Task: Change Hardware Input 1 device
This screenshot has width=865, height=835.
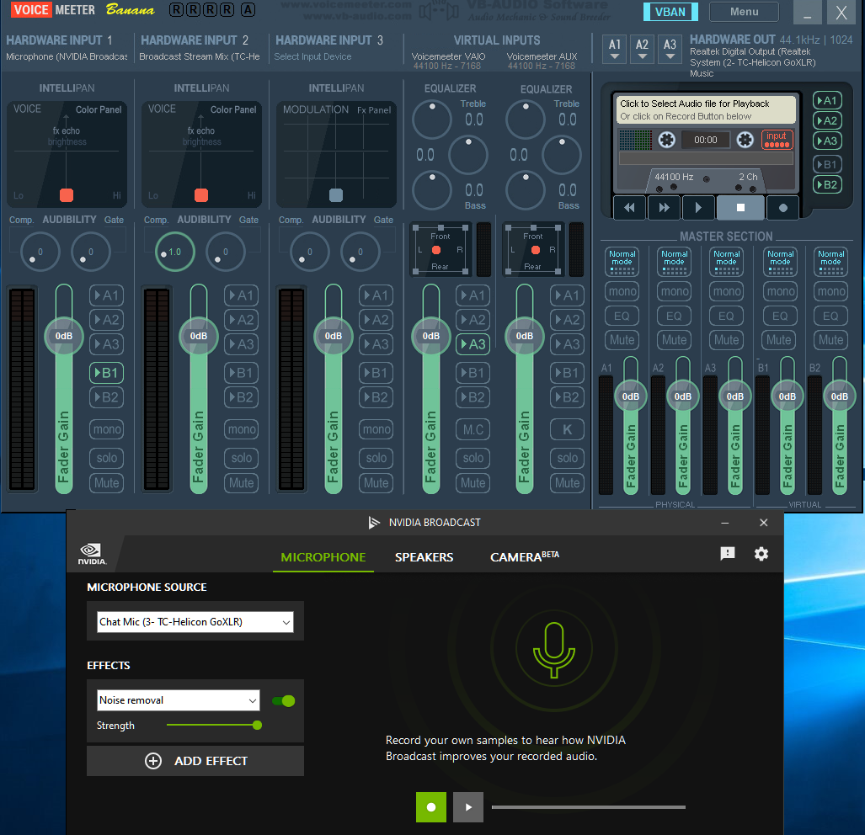Action: click(67, 56)
